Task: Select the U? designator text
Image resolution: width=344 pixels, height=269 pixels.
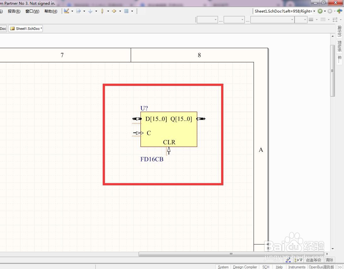Action: [x=144, y=108]
